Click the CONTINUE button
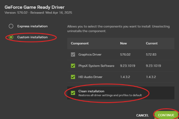 (x=166, y=115)
